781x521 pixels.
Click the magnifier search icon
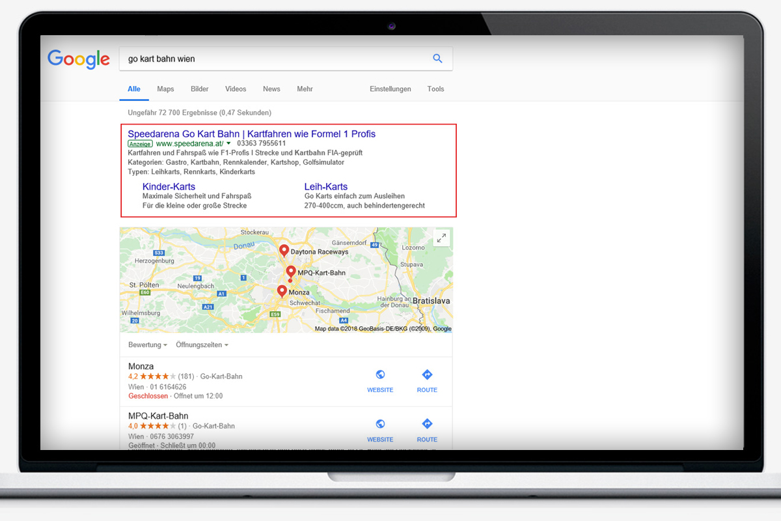(x=437, y=59)
